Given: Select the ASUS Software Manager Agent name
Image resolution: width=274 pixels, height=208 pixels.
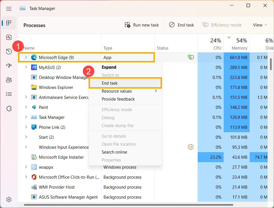Looking at the screenshot, I should coord(68,197).
